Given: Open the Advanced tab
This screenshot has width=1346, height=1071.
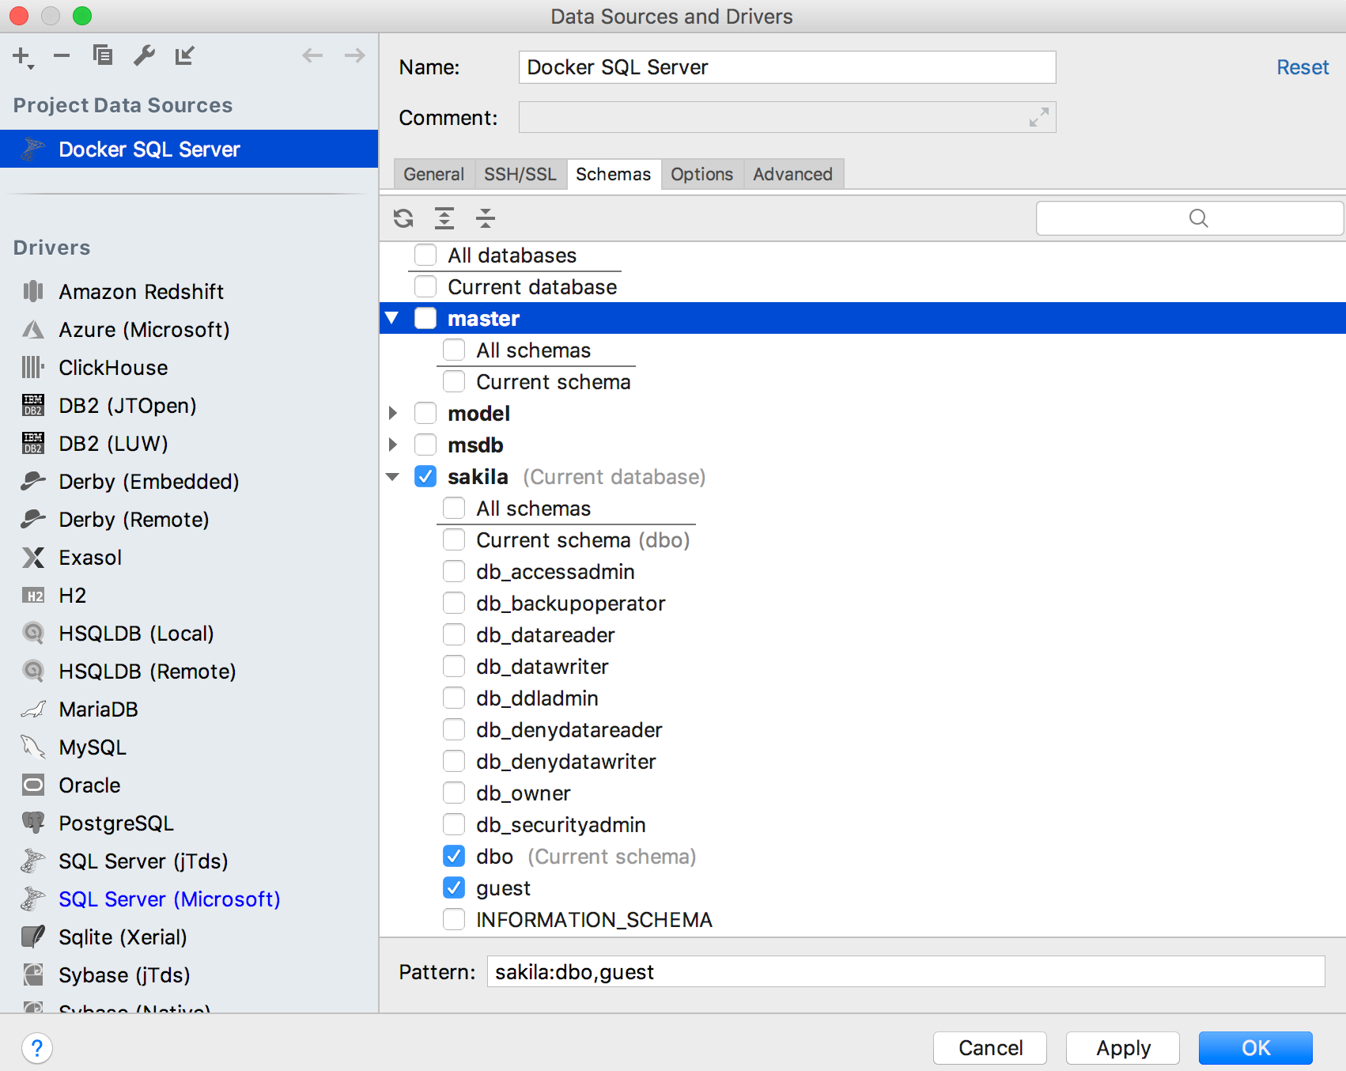Looking at the screenshot, I should tap(792, 174).
